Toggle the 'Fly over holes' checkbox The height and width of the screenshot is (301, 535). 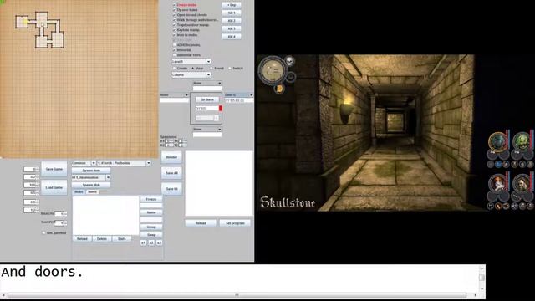(x=175, y=10)
